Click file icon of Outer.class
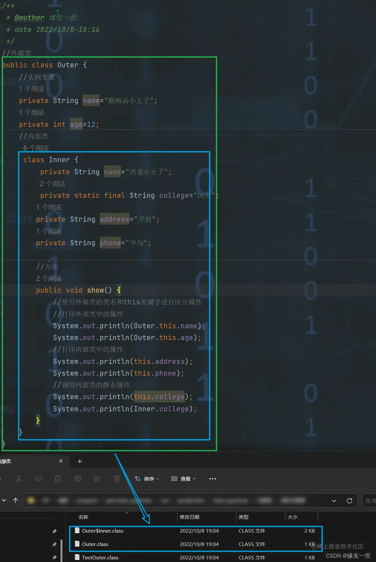This screenshot has height=562, width=376. [x=77, y=544]
